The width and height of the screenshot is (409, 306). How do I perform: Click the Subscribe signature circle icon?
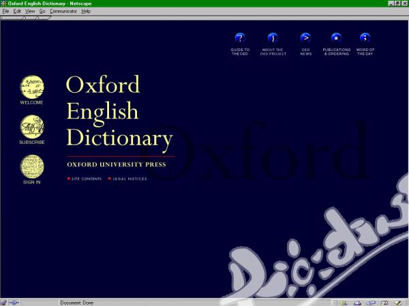pyautogui.click(x=32, y=127)
